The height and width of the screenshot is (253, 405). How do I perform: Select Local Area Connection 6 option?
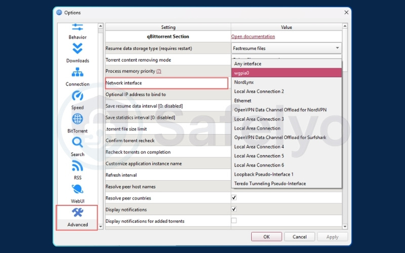287,165
